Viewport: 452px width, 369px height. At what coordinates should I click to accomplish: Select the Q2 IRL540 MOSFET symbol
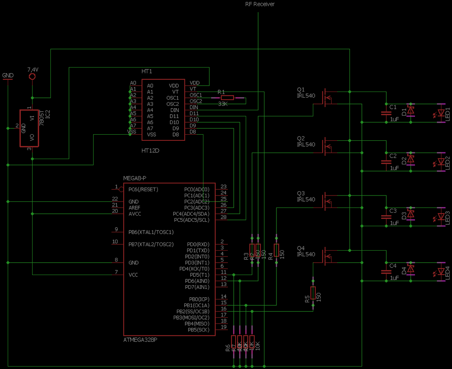328,147
